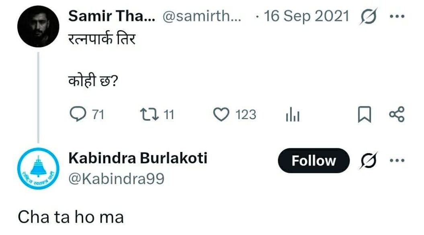
Task: Open Kabindra Burlakoti display name
Action: (x=138, y=158)
